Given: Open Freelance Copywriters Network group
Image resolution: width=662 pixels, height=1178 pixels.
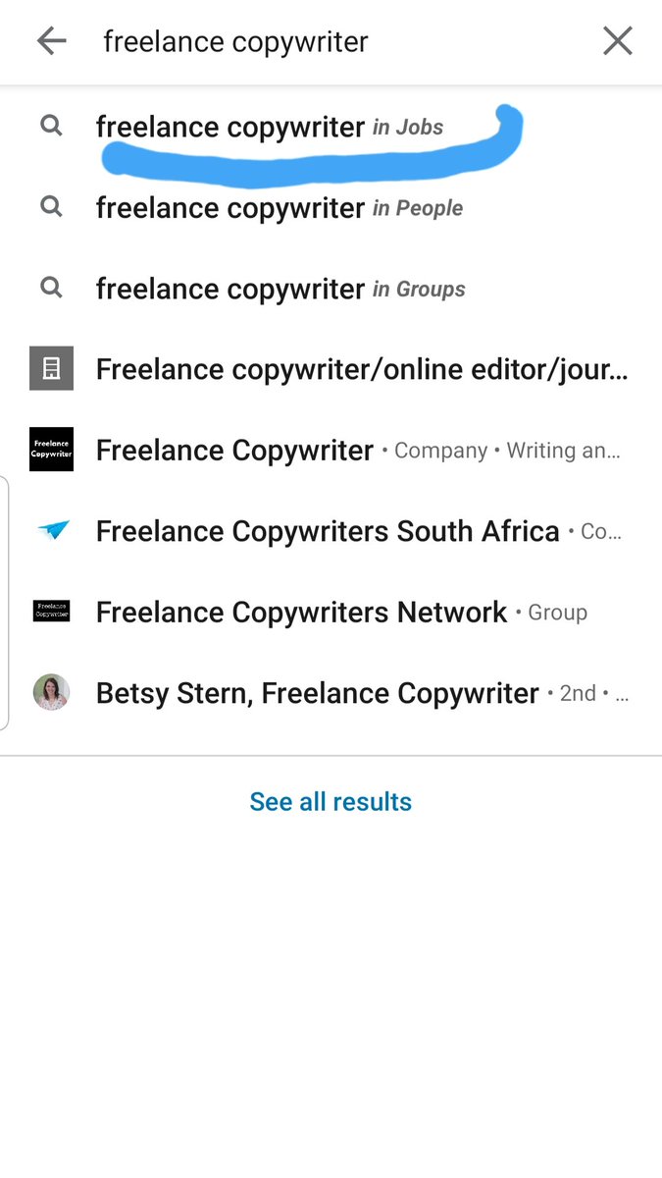Looking at the screenshot, I should pyautogui.click(x=331, y=612).
